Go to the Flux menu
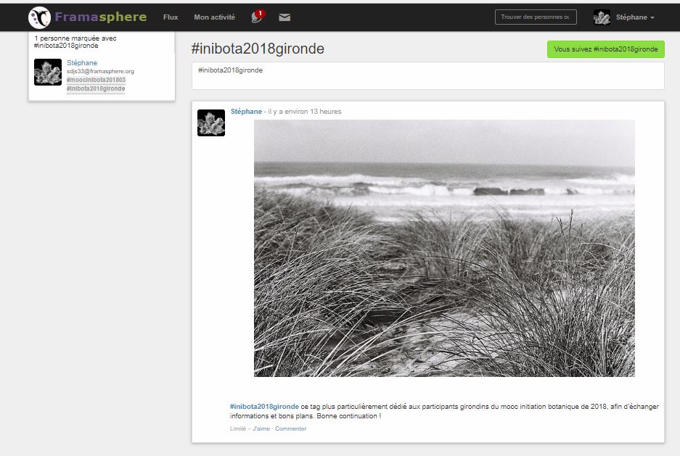This screenshot has height=456, width=680. pos(171,17)
